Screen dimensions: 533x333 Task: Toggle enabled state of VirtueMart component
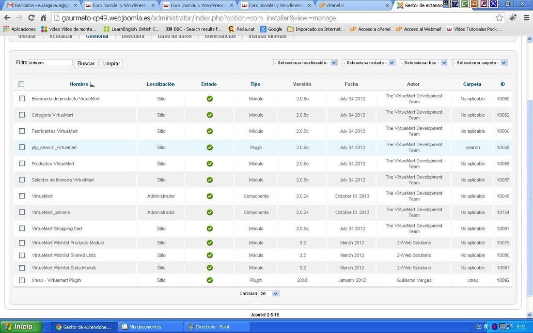[209, 196]
